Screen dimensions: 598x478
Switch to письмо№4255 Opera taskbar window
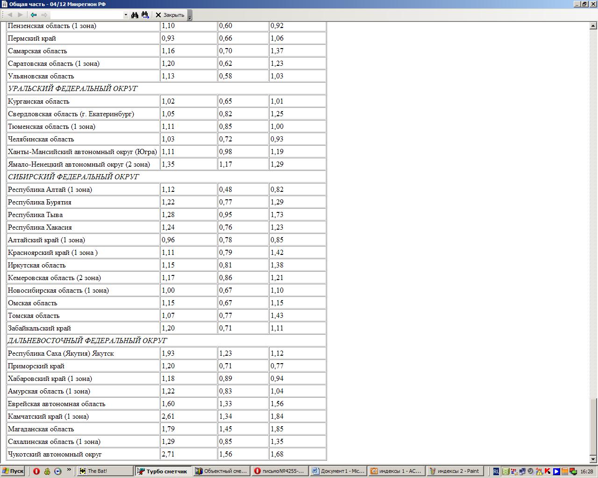(x=279, y=471)
